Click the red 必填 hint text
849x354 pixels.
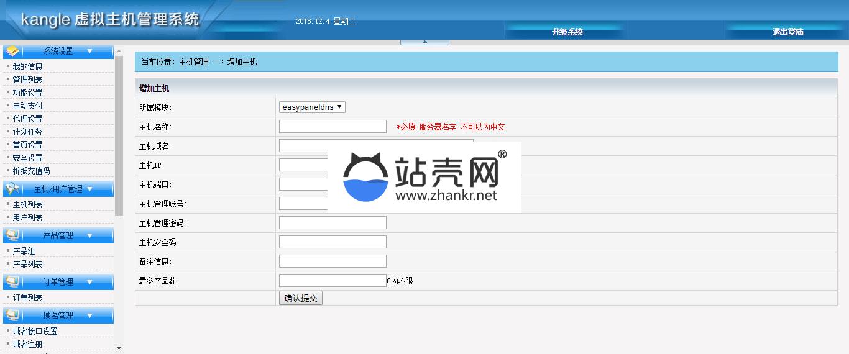point(451,127)
